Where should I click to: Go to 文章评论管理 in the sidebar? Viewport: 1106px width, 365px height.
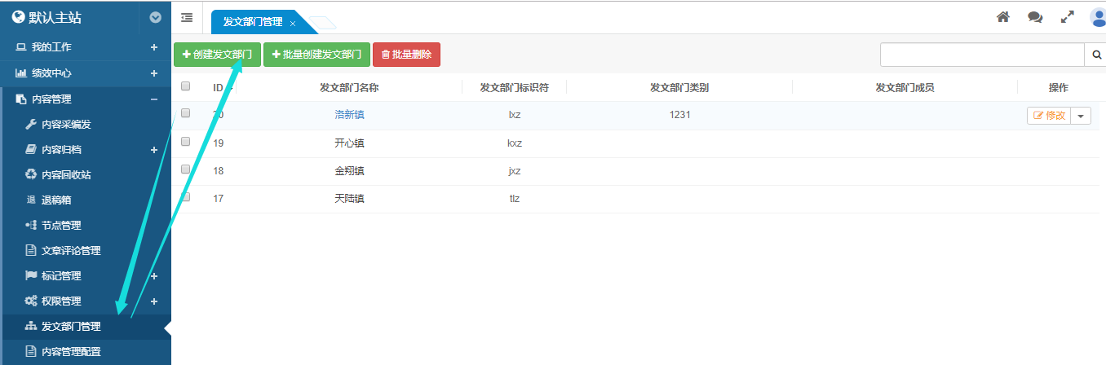click(70, 250)
